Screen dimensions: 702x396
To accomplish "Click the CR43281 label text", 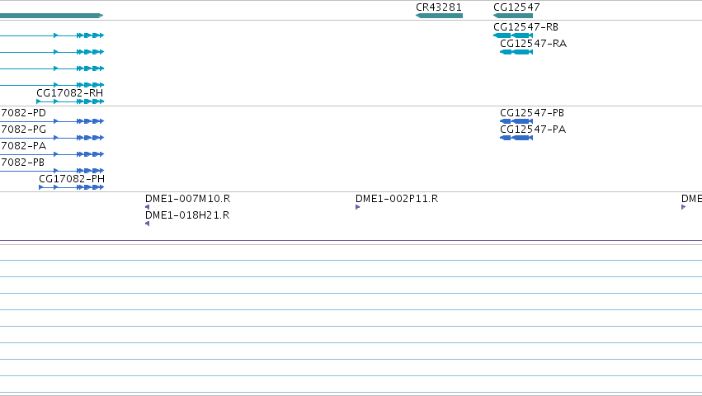I will 439,7.
